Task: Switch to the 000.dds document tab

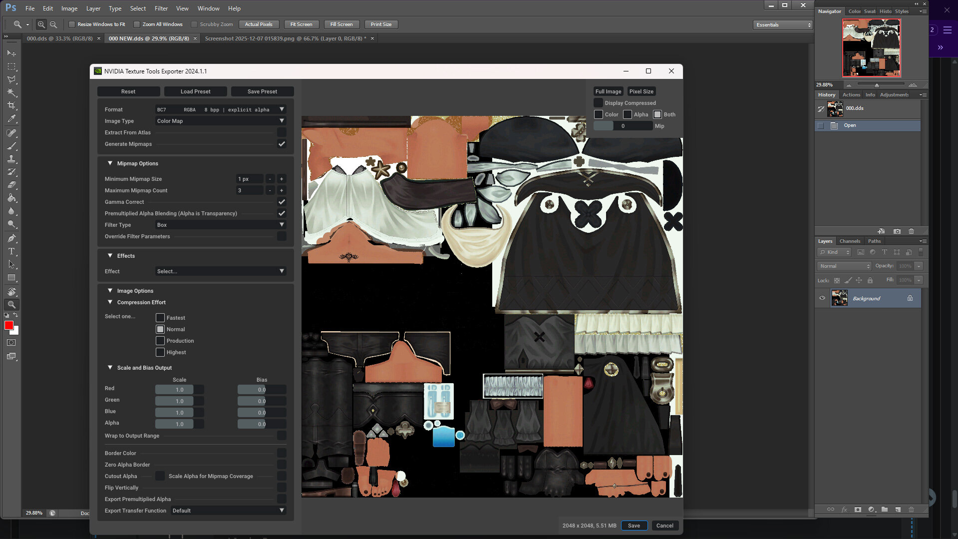Action: click(60, 38)
